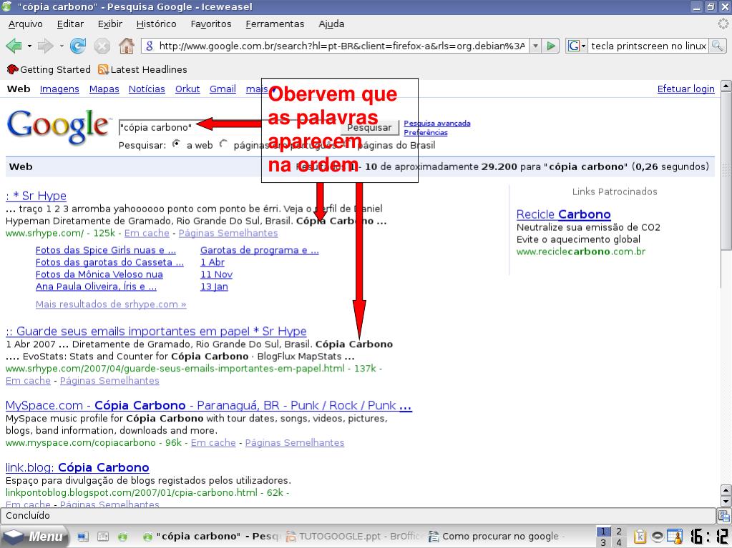
Task: Reload the page with the blue Reload icon
Action: pos(78,46)
